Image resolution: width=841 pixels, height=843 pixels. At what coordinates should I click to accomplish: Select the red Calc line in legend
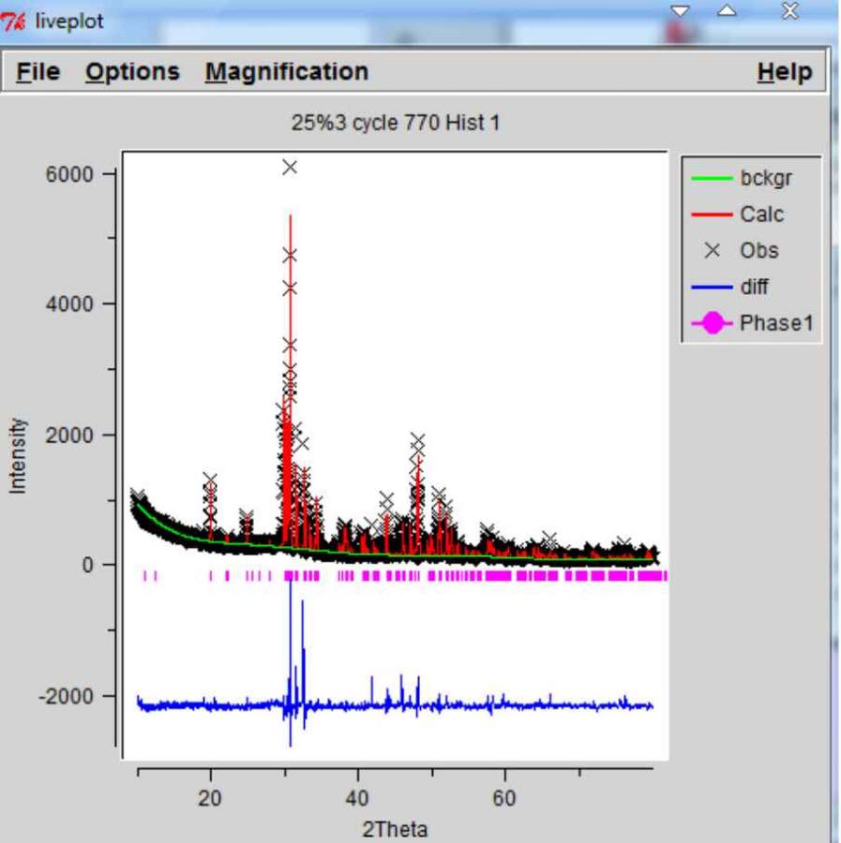click(713, 214)
